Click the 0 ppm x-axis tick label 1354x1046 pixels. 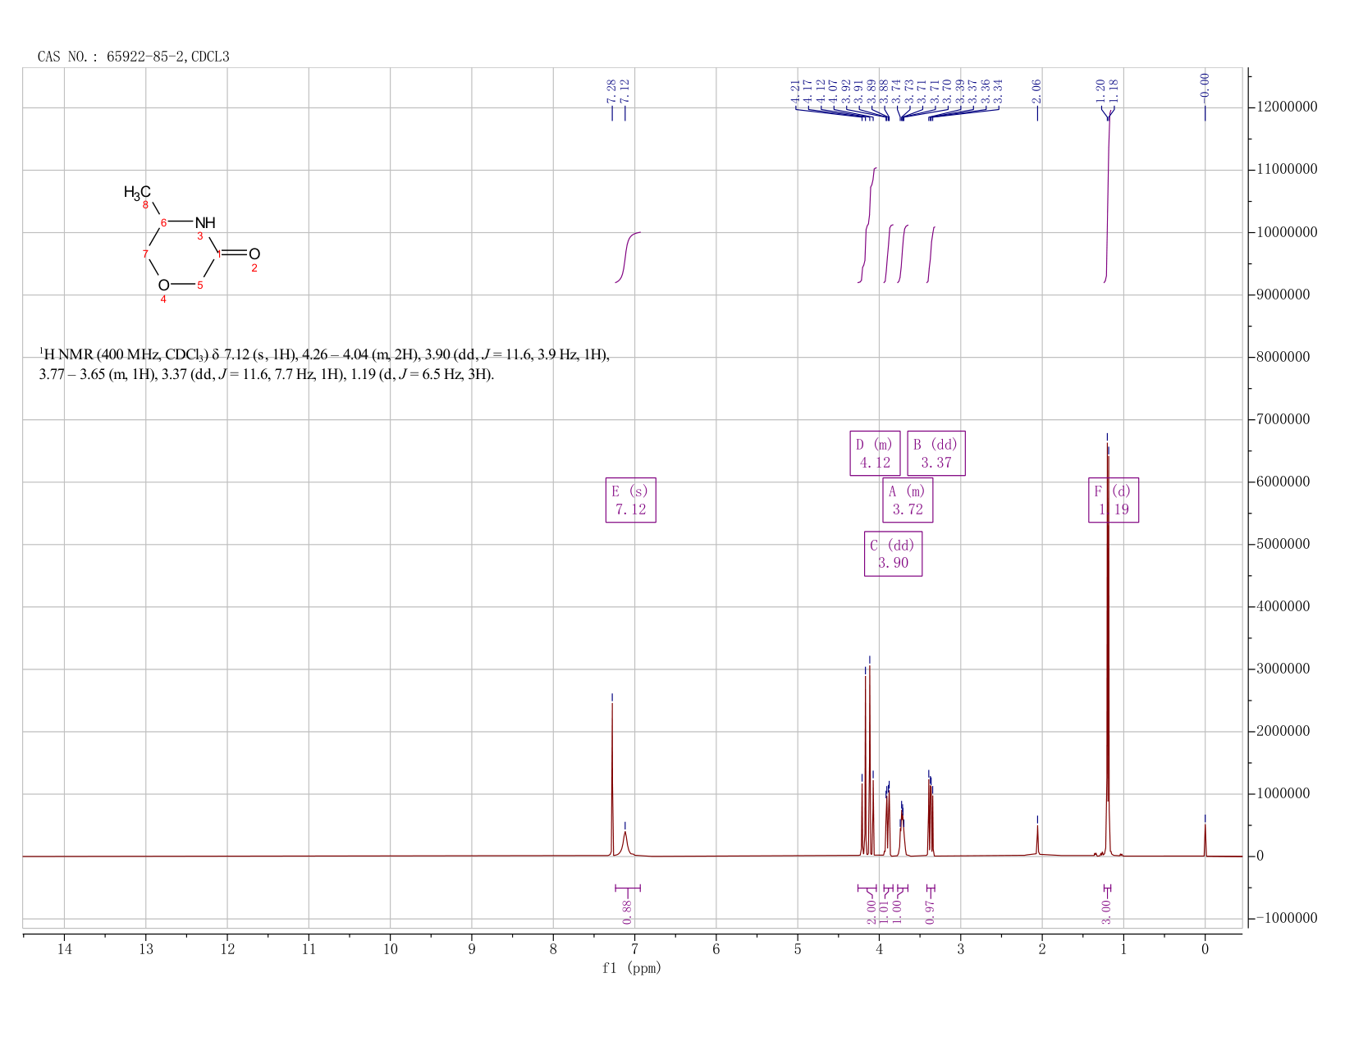pos(1205,949)
